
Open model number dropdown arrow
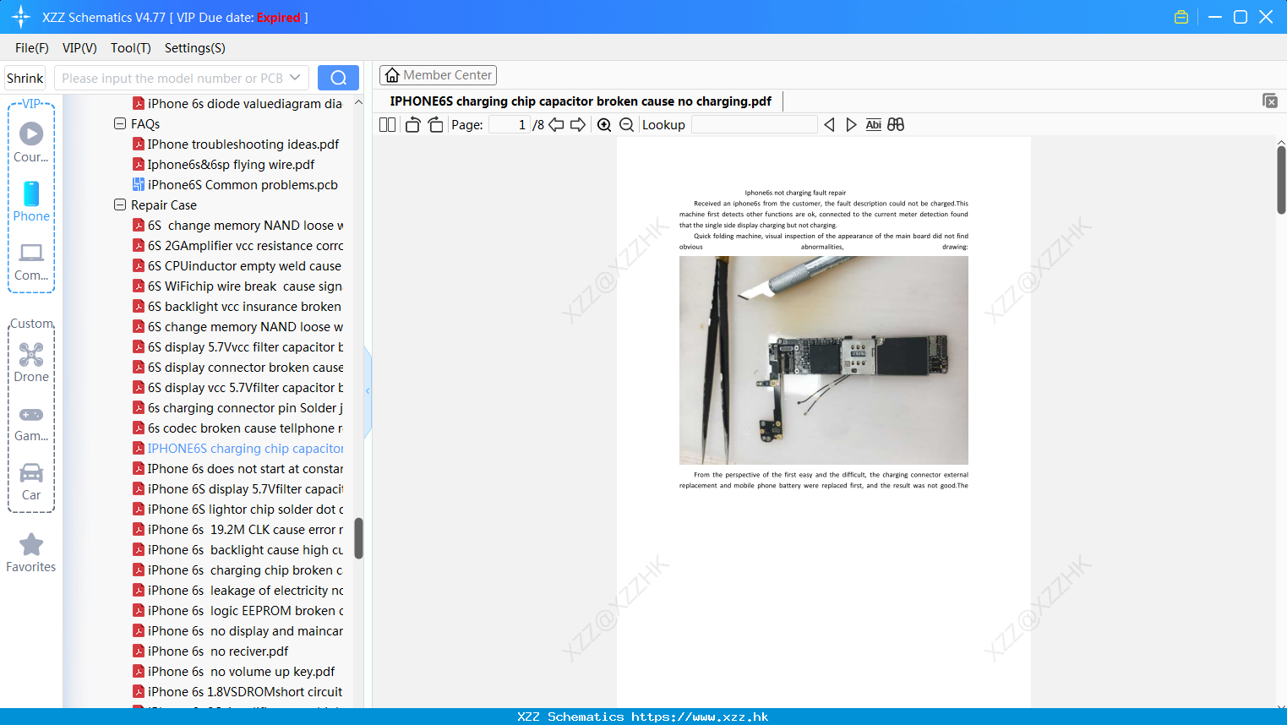(295, 78)
